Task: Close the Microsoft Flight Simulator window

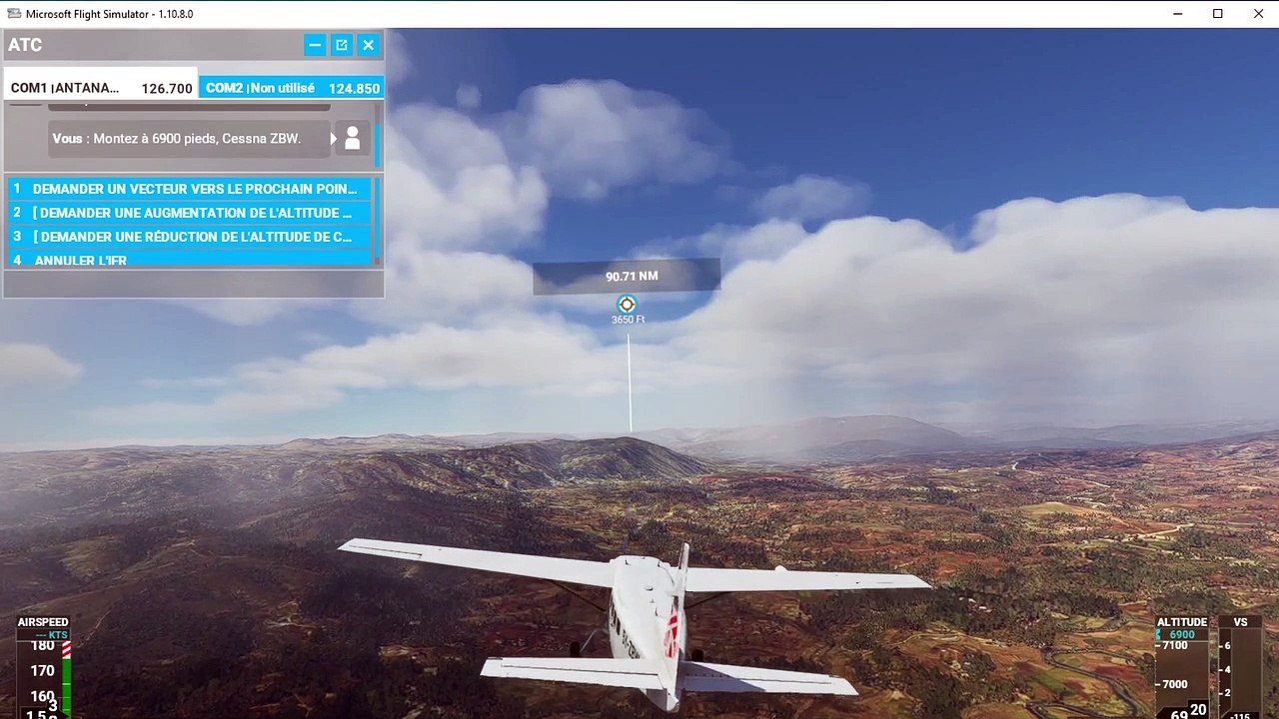Action: [1258, 14]
